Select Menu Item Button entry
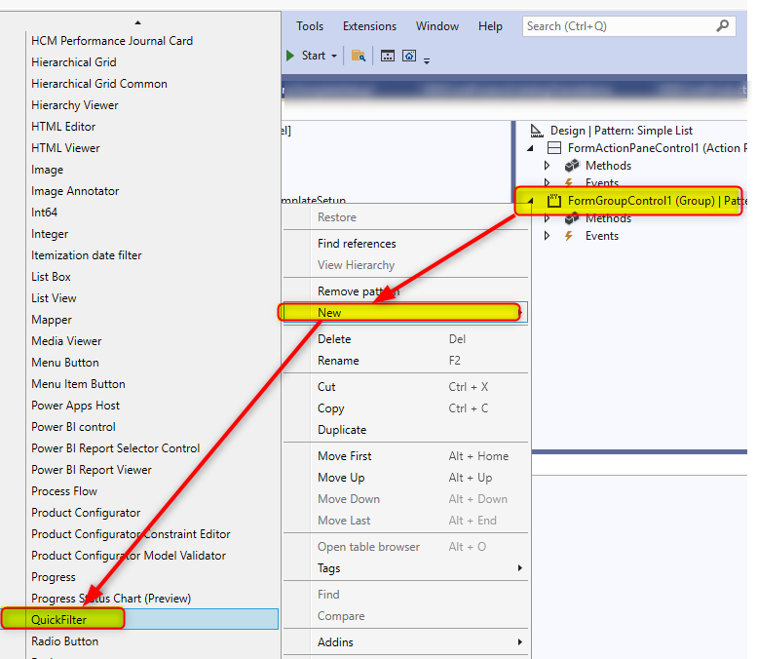Screen dimensions: 757x659 [78, 384]
